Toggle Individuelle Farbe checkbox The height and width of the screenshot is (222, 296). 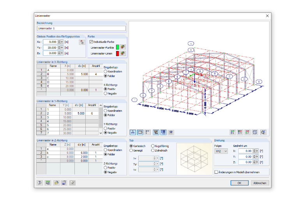91,42
